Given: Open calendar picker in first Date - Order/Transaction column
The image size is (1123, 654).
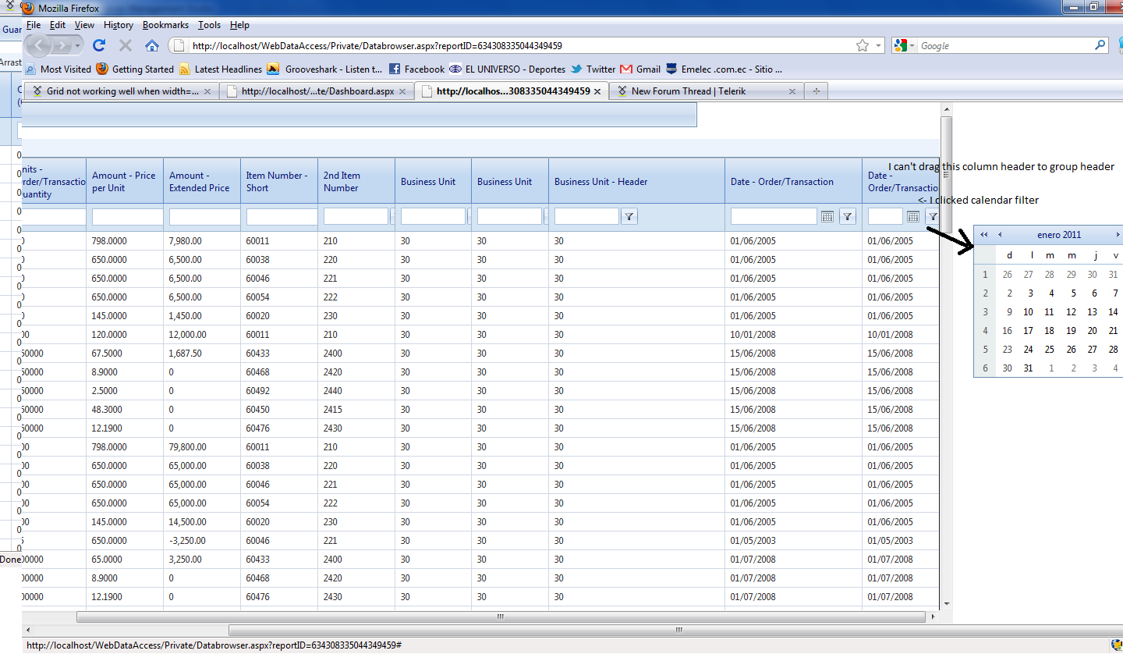Looking at the screenshot, I should pyautogui.click(x=827, y=216).
